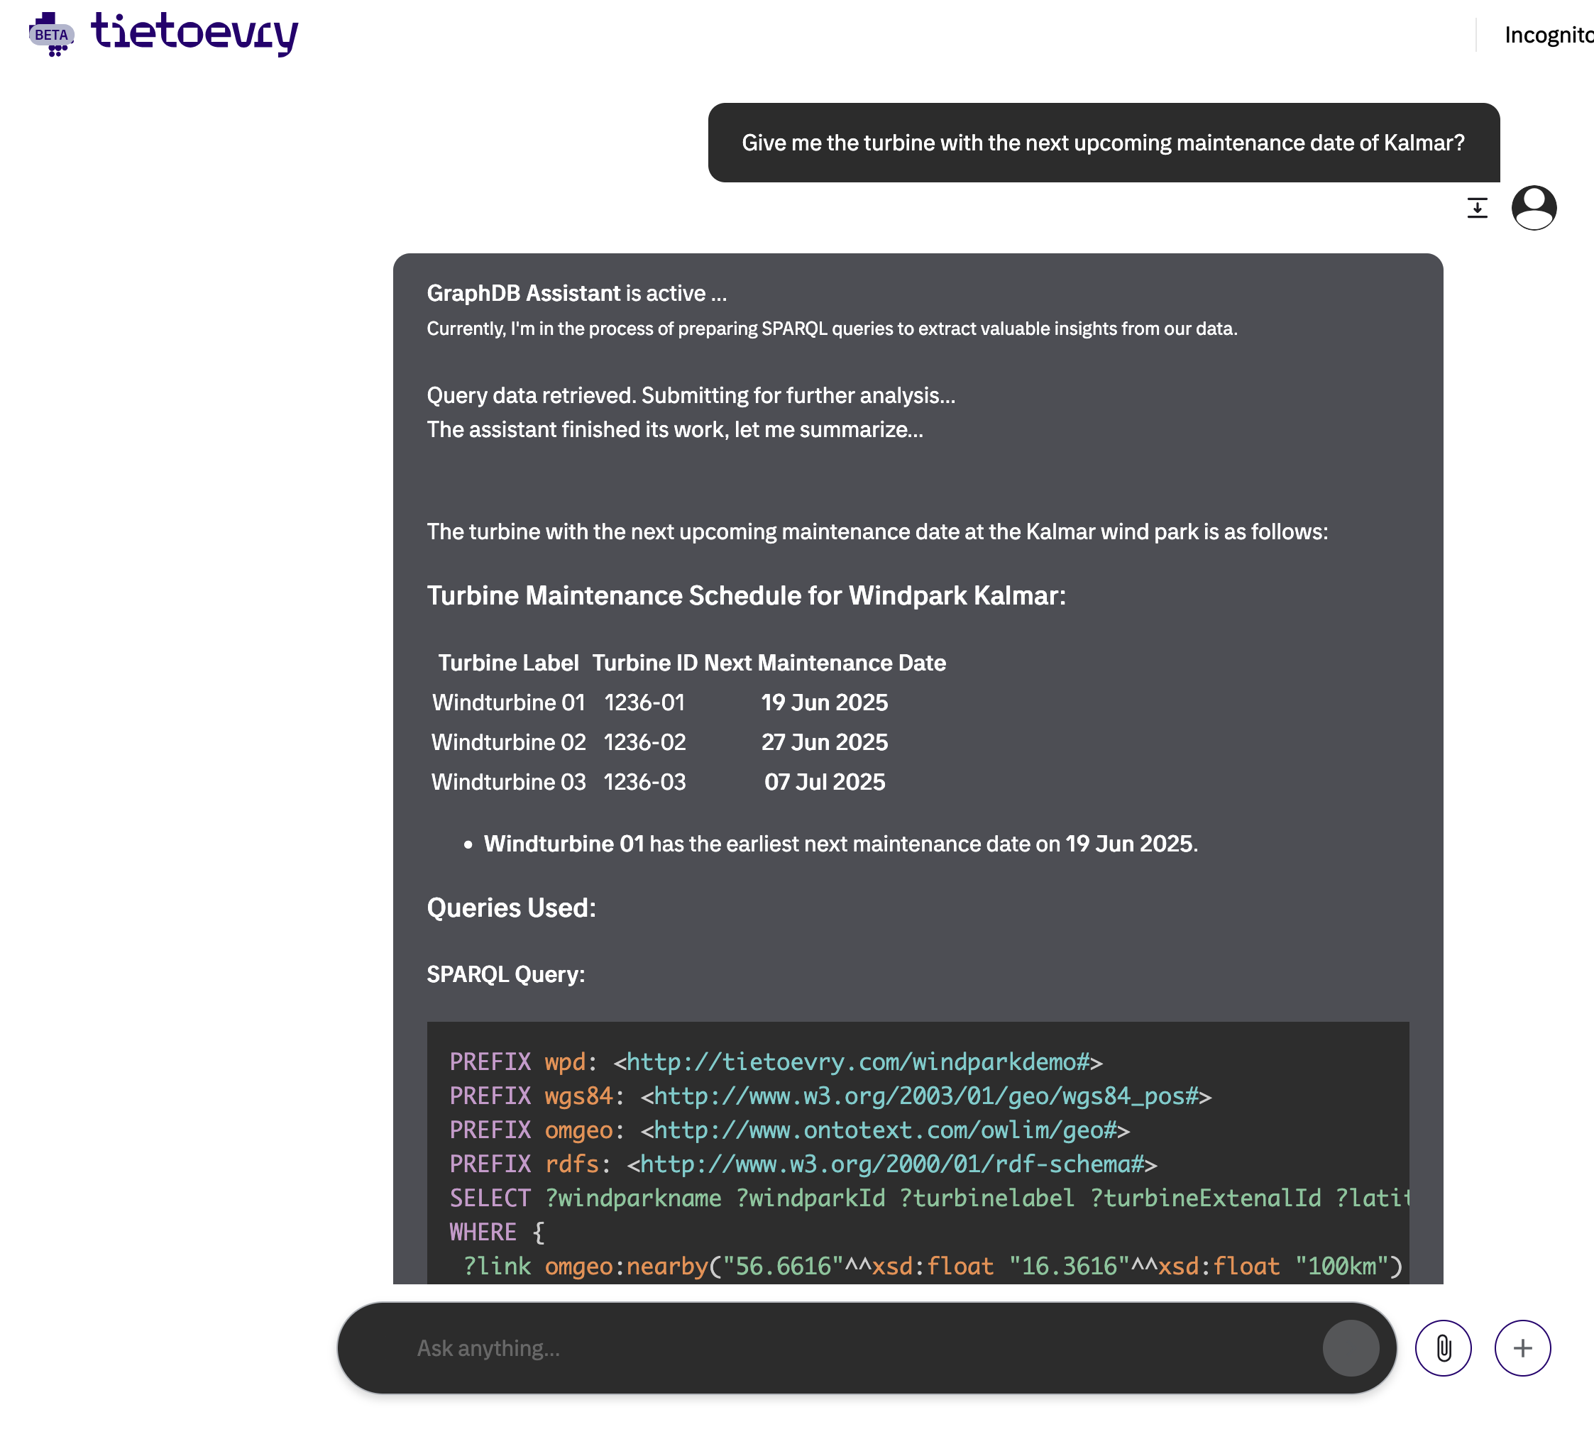Click the Queries Used heading
This screenshot has width=1594, height=1439.
[x=512, y=908]
